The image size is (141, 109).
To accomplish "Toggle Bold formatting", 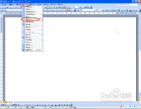I will [107, 10].
